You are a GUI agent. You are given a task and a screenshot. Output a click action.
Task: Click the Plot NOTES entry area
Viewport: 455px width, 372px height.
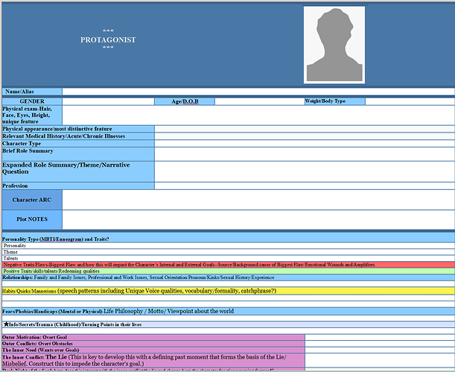pos(258,219)
